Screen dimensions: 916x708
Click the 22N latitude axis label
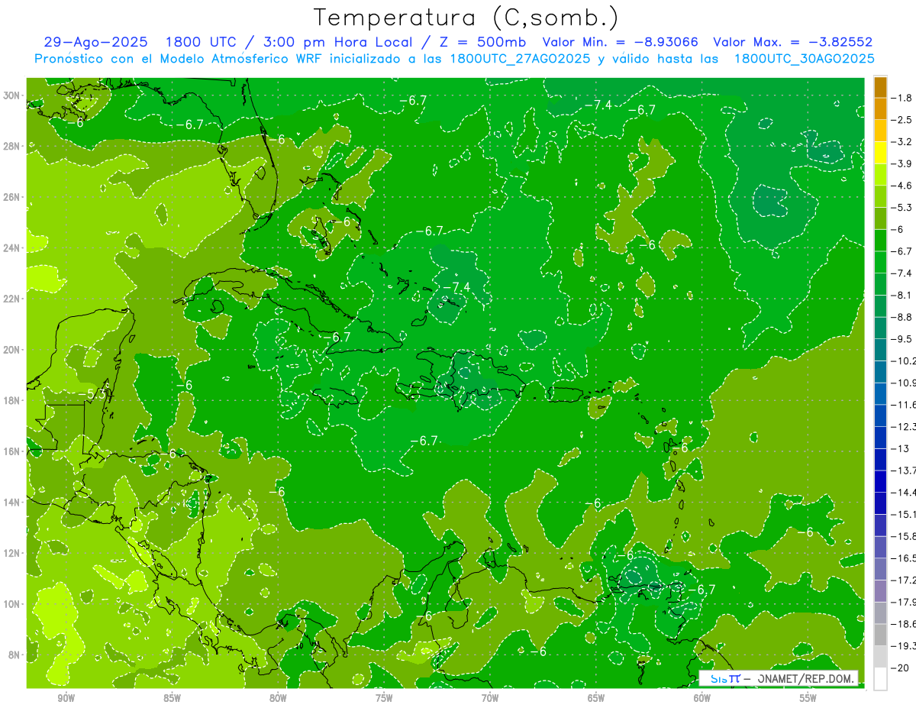pos(13,299)
